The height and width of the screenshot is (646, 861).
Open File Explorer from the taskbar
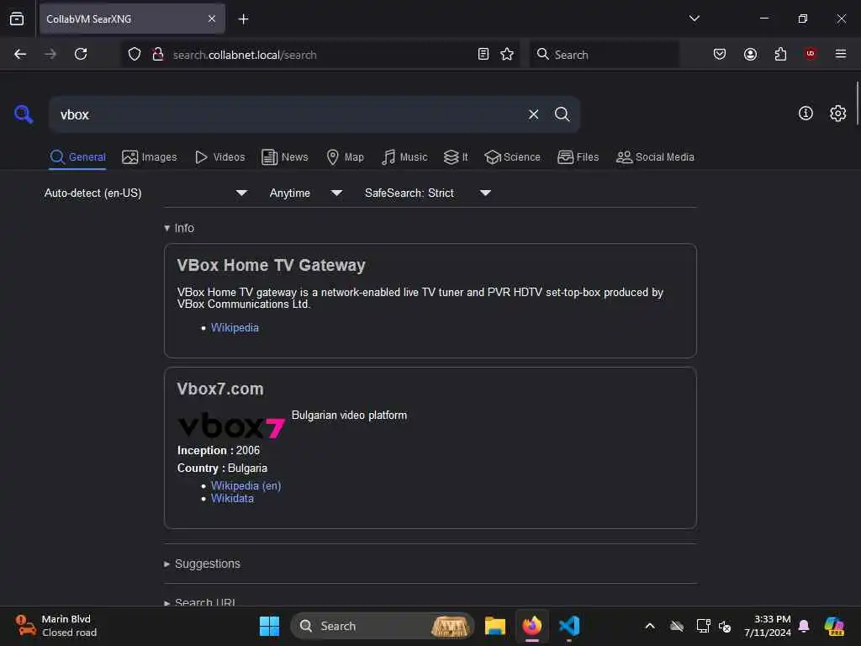[494, 626]
